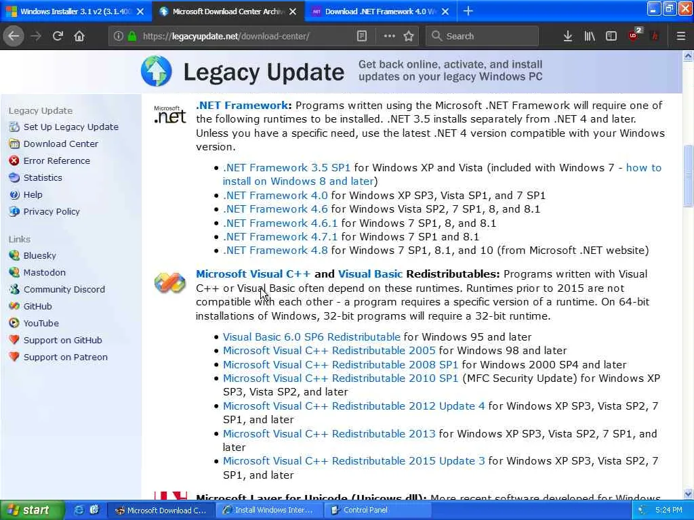Download .NET Framework 3.5 SP1

coord(287,168)
